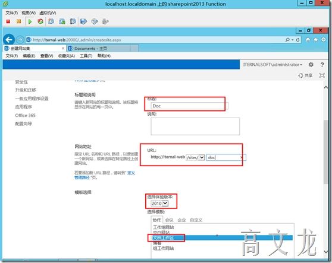This screenshot has height=263, width=332.
Task: Open Office 365 in left navigation
Action: (x=25, y=115)
